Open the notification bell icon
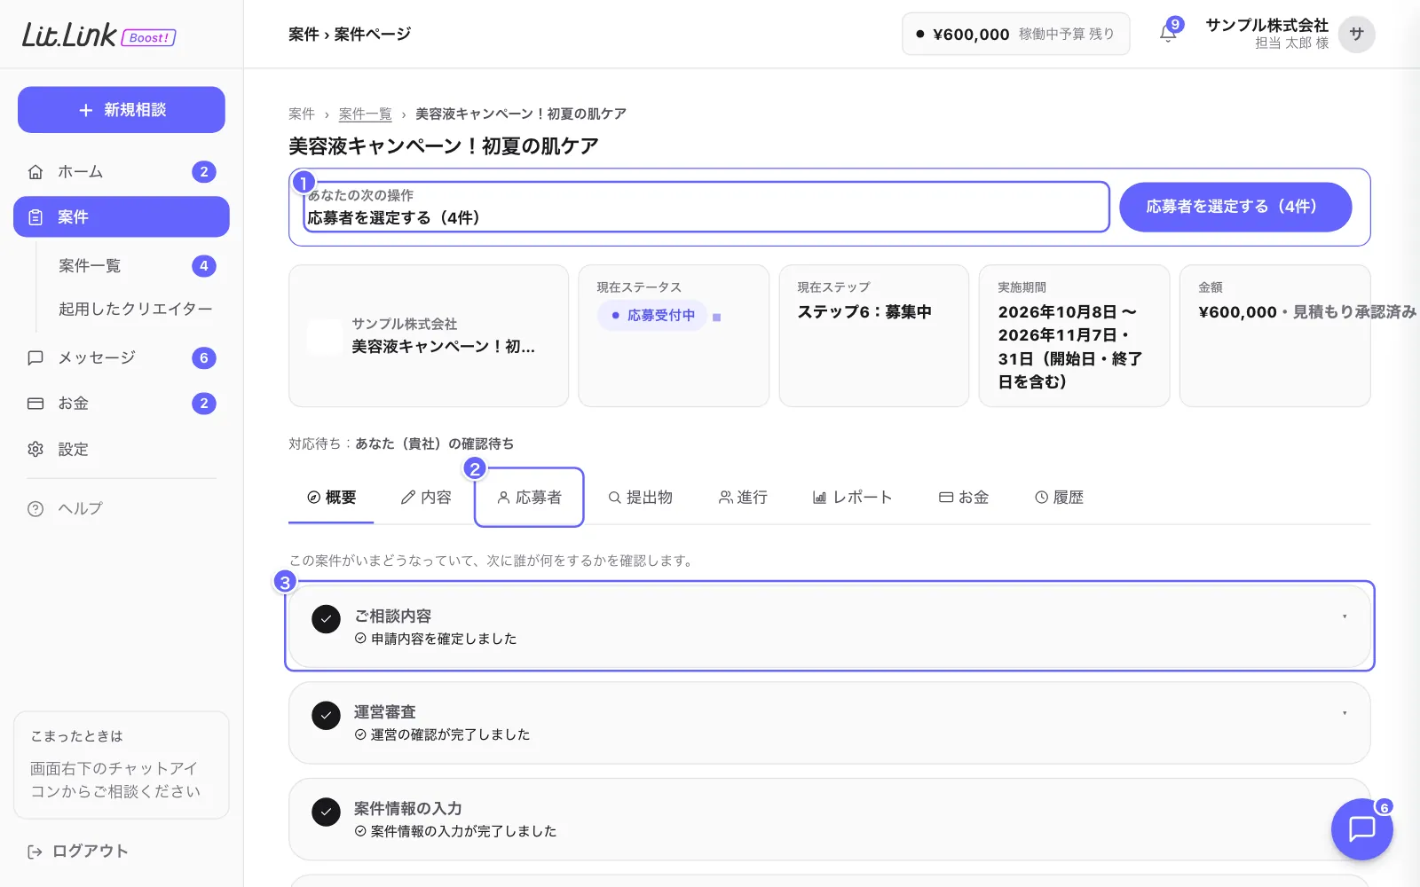Viewport: 1420px width, 887px height. [x=1168, y=34]
